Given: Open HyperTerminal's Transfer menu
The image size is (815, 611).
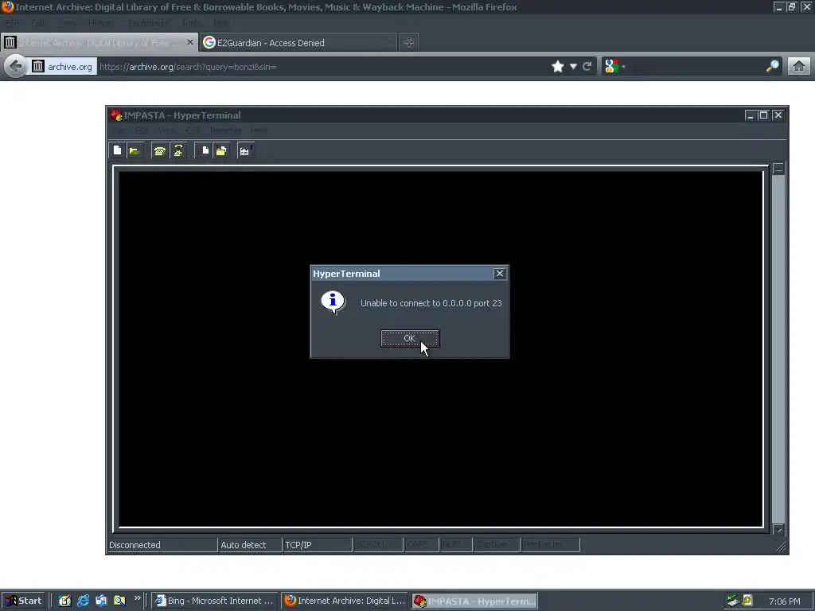Looking at the screenshot, I should tap(225, 130).
